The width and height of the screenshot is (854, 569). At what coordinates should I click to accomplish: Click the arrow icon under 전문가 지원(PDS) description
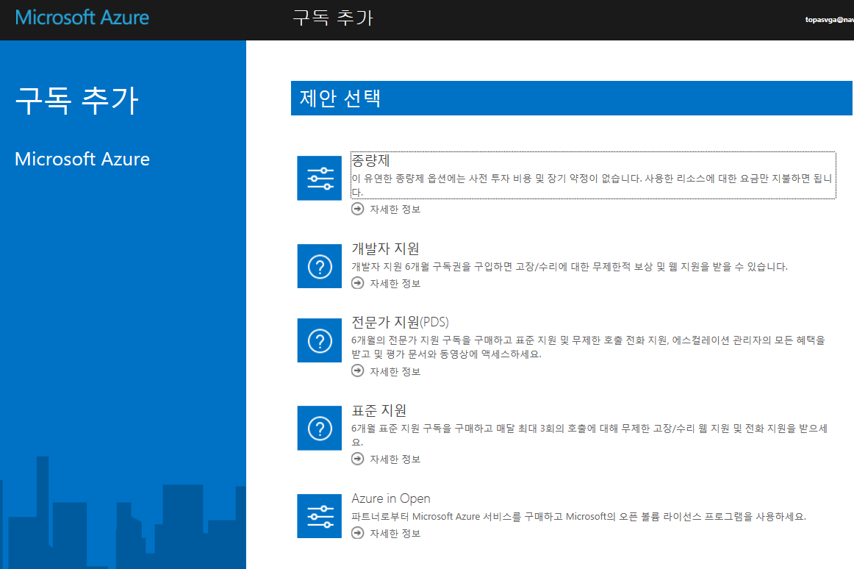pyautogui.click(x=357, y=371)
